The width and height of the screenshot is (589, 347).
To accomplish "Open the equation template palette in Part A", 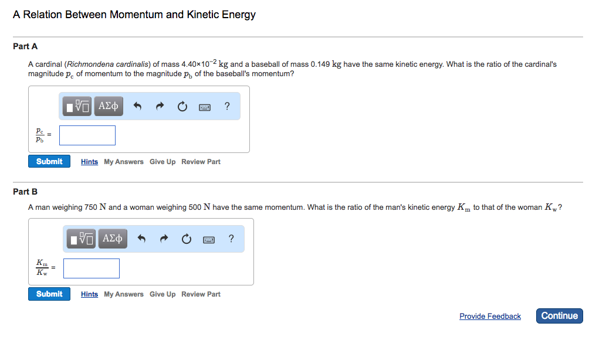I will point(76,106).
